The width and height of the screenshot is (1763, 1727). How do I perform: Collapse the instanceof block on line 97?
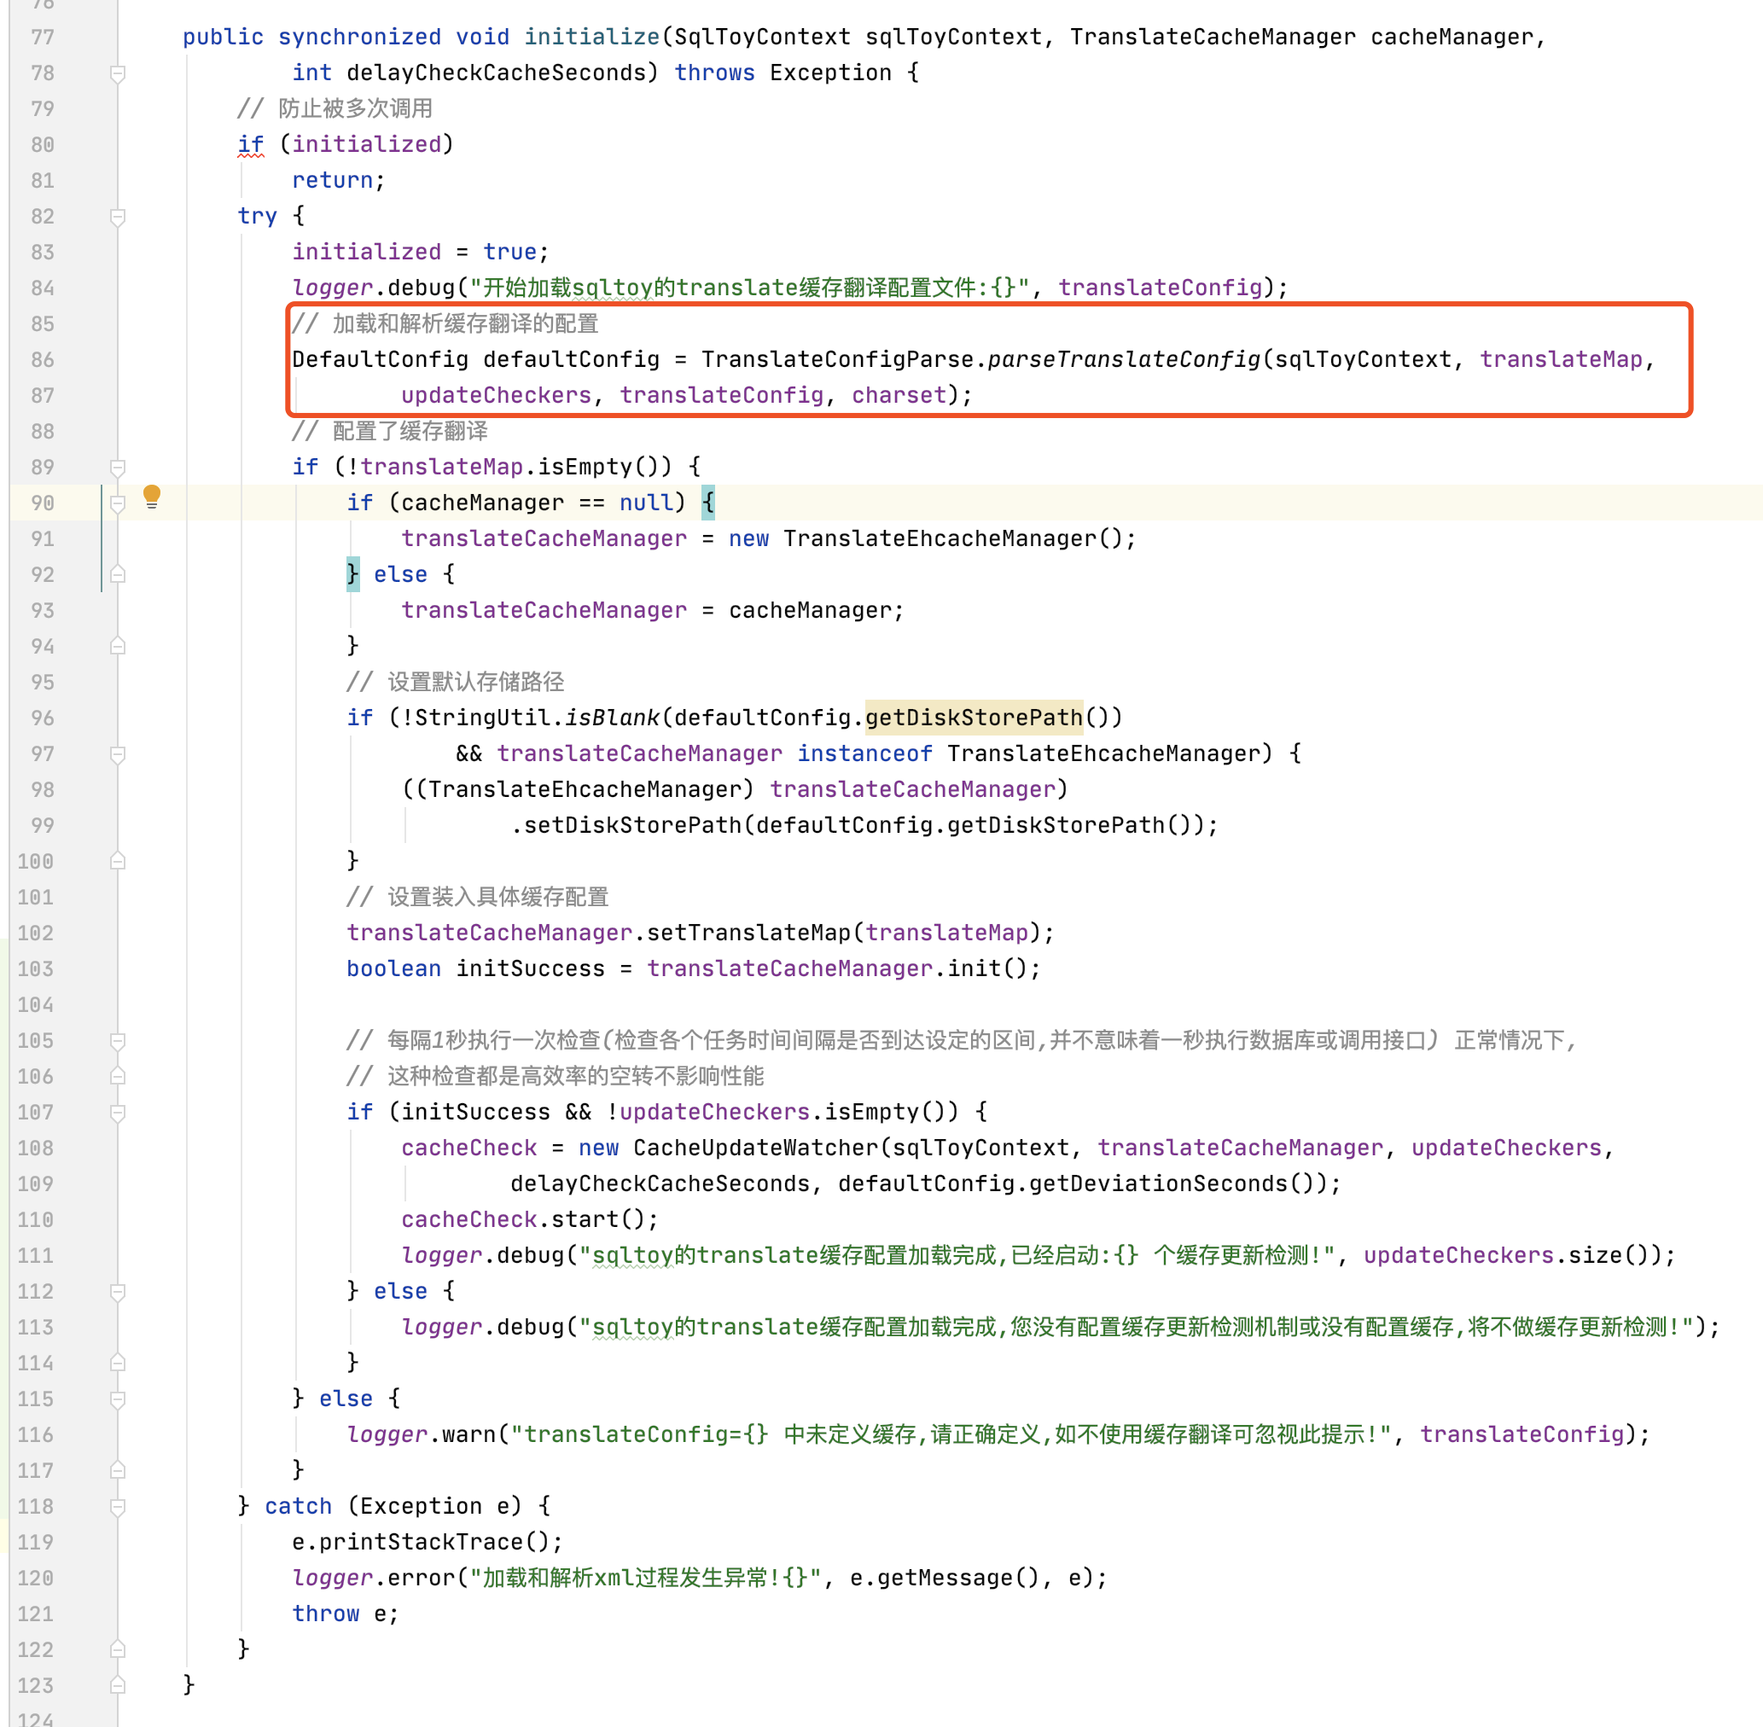click(118, 754)
